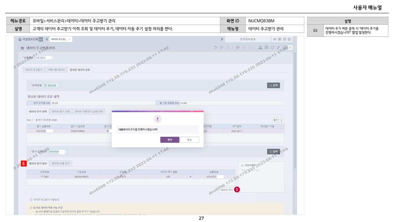
Task: Confirm the popup with 확인 button
Action: [170, 140]
